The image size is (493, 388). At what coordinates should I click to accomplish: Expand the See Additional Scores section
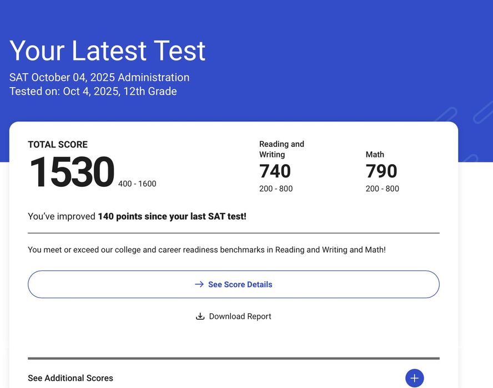coord(71,378)
